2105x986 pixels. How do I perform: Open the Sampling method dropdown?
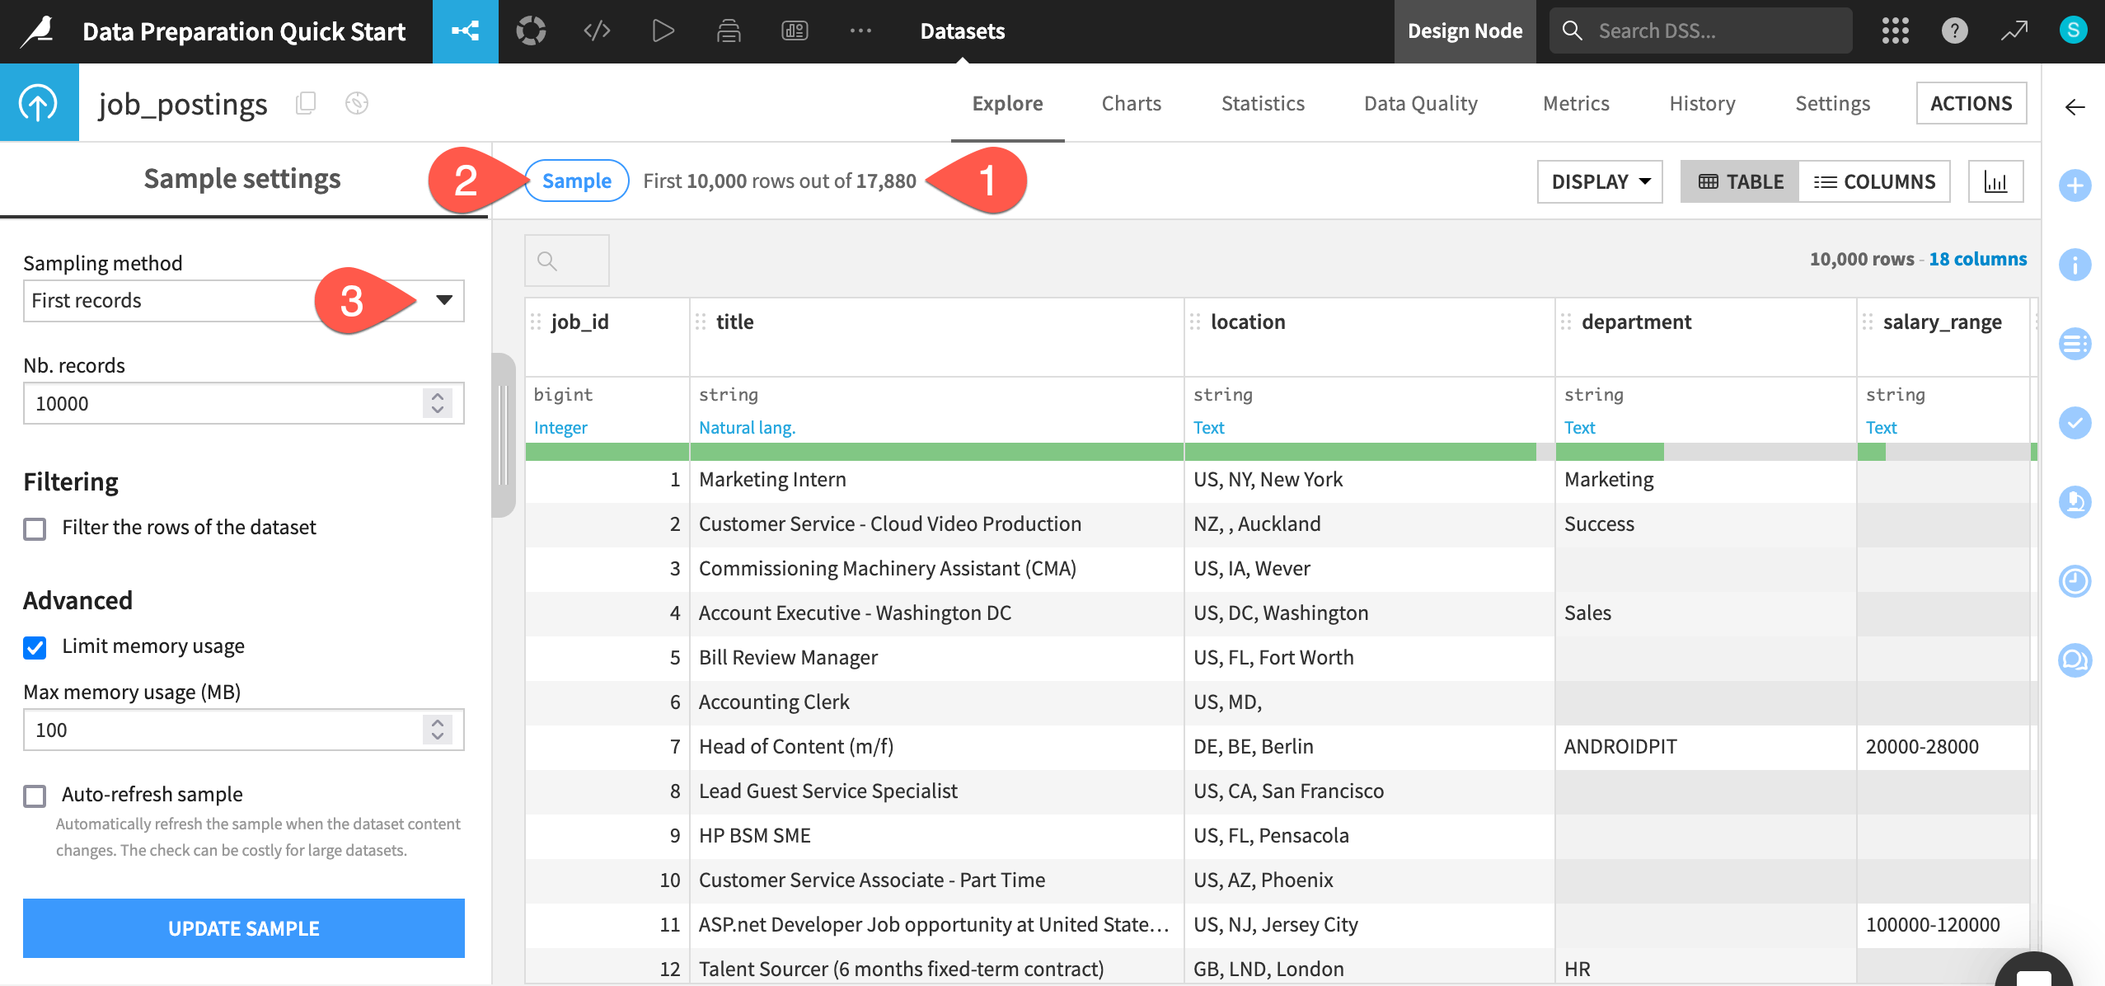pos(444,300)
